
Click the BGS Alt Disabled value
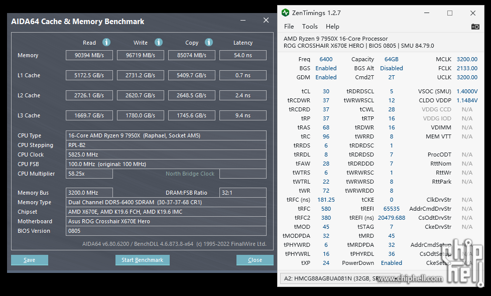click(x=392, y=68)
